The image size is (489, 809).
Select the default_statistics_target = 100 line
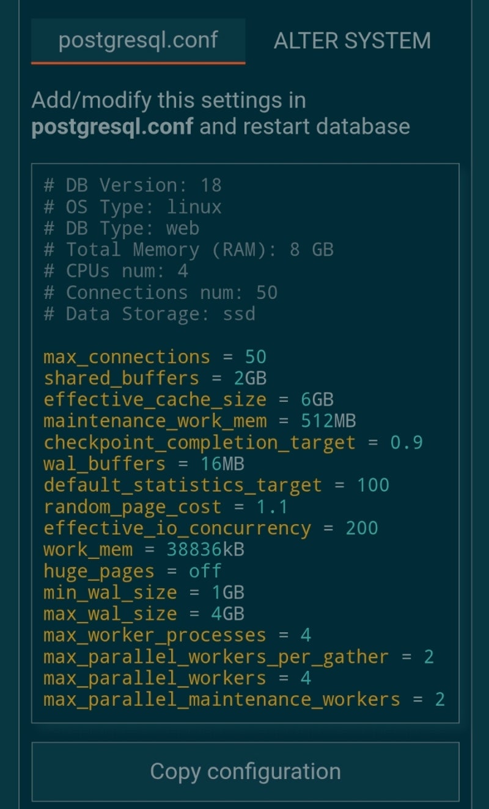tap(216, 486)
